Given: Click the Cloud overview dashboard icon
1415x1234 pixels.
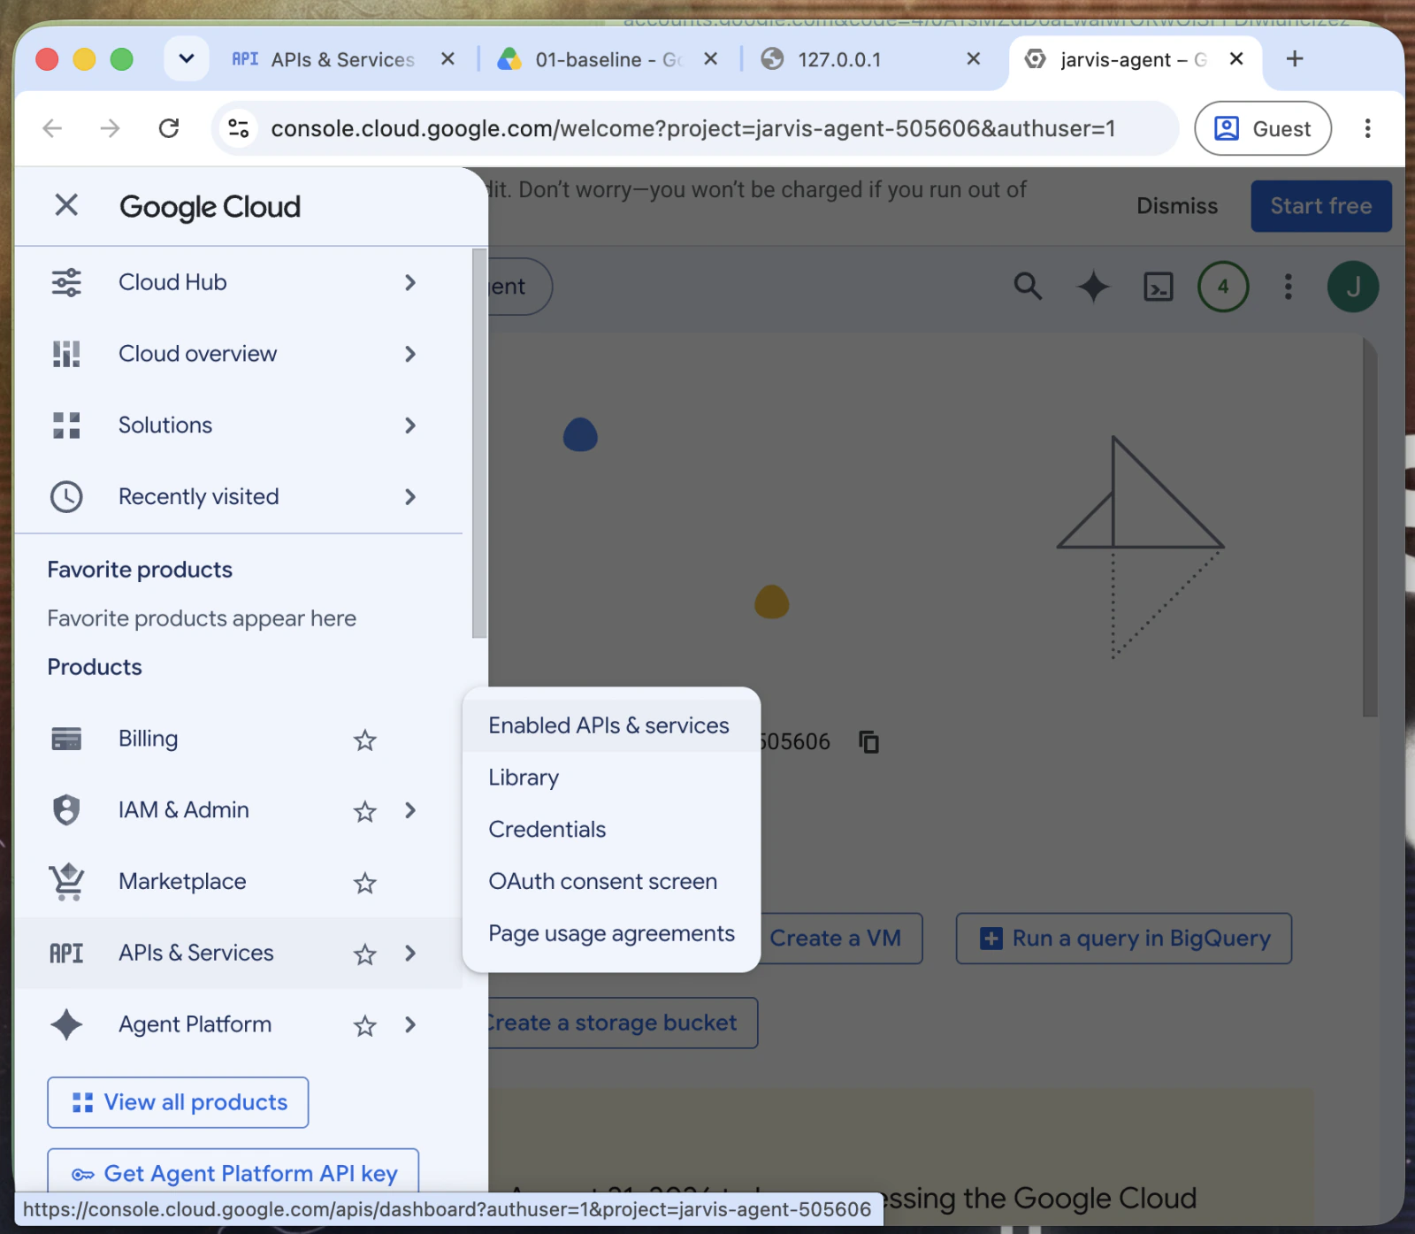Looking at the screenshot, I should [x=66, y=354].
